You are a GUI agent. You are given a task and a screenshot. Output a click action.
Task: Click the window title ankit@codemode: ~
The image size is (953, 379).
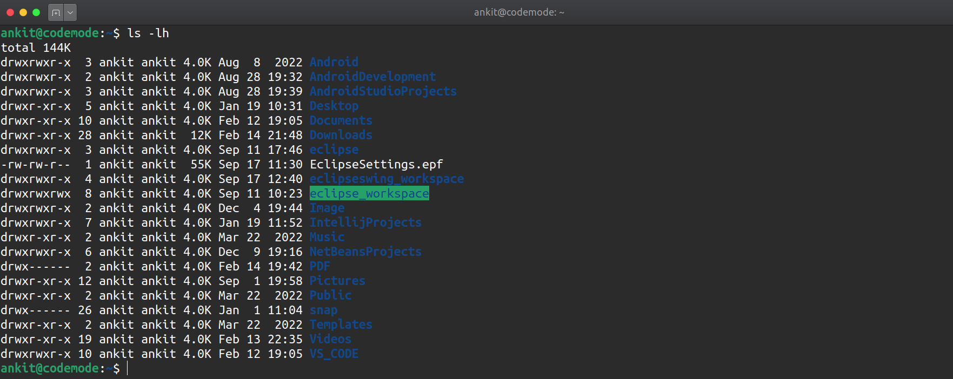click(x=519, y=12)
